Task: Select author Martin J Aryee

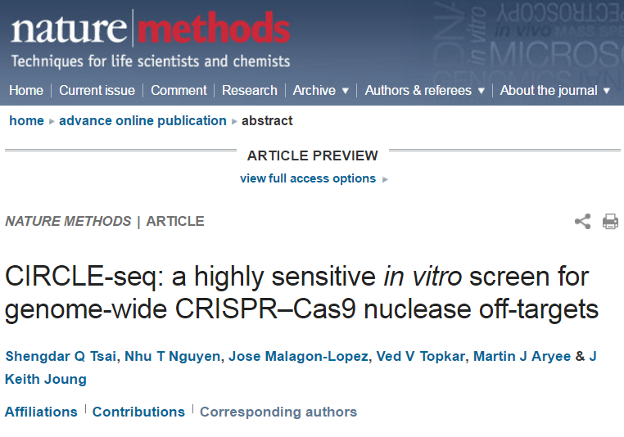Action: point(522,356)
